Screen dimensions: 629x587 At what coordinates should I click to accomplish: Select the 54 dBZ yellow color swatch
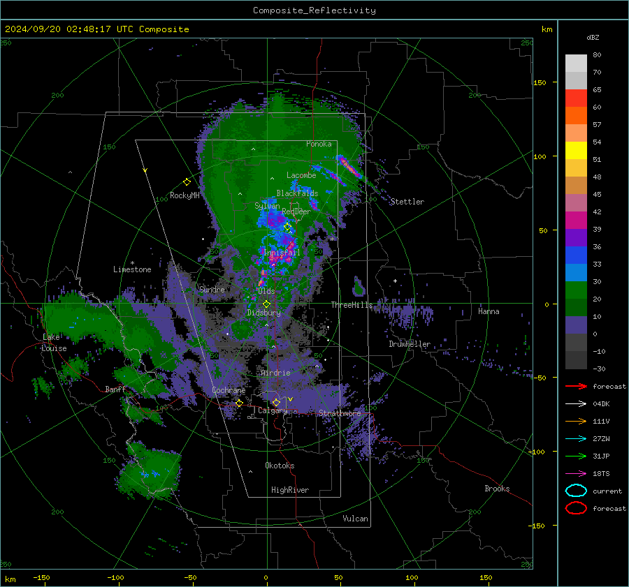(x=576, y=150)
